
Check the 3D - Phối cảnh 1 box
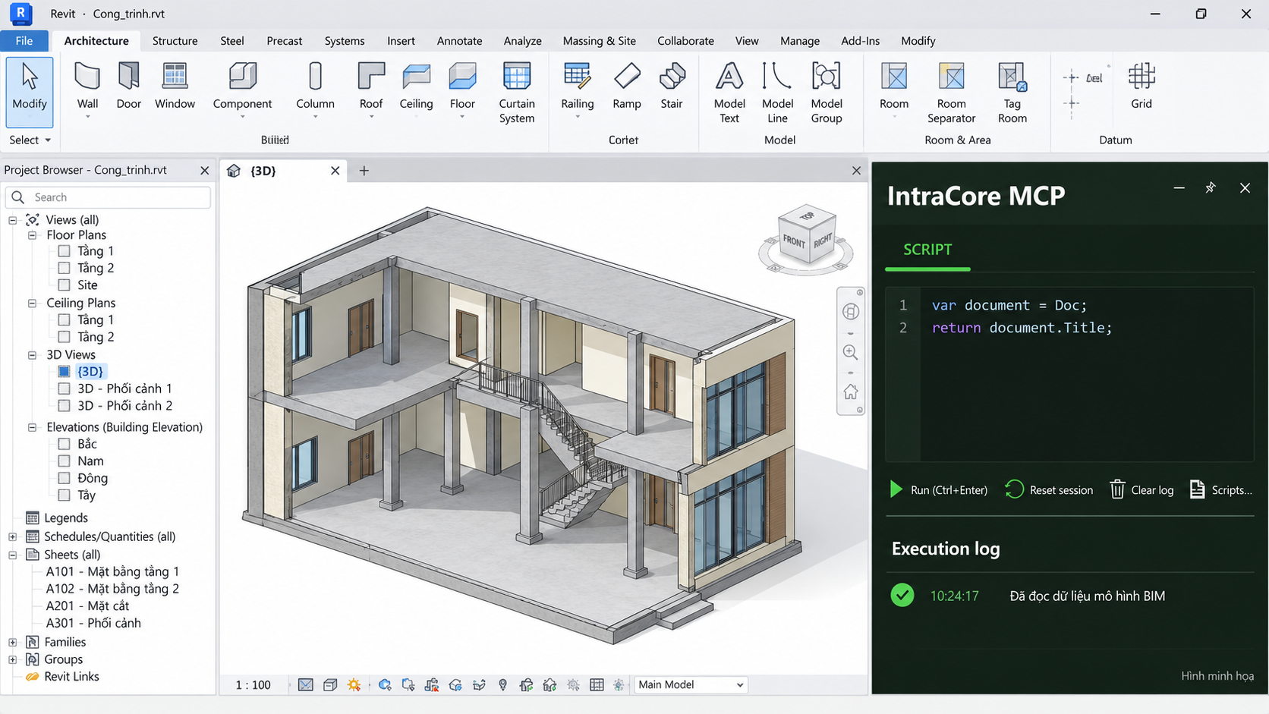pyautogui.click(x=64, y=388)
